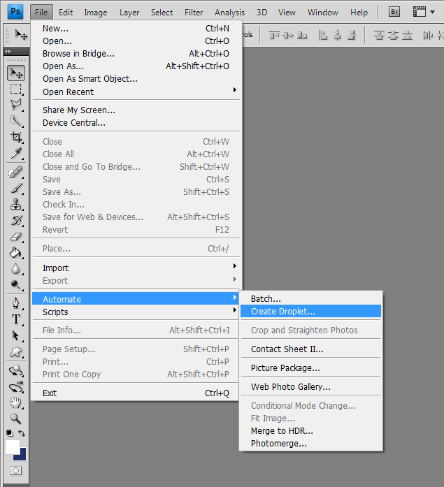444x487 pixels.
Task: Select the Zoom magnifier tool
Action: pyautogui.click(x=16, y=419)
